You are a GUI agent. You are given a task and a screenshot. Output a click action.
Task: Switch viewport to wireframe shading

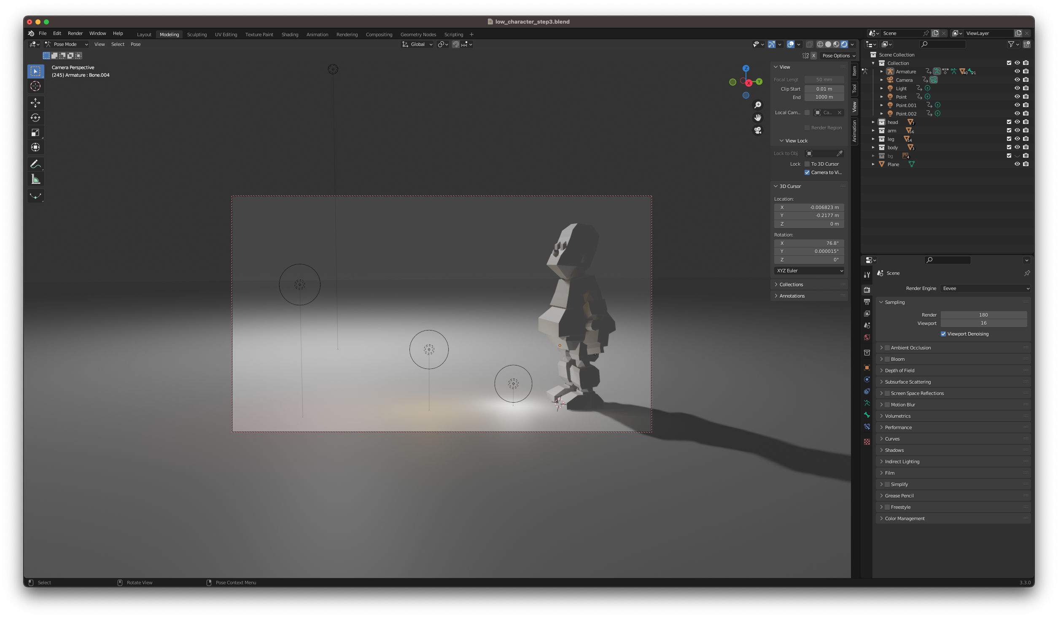pos(820,44)
